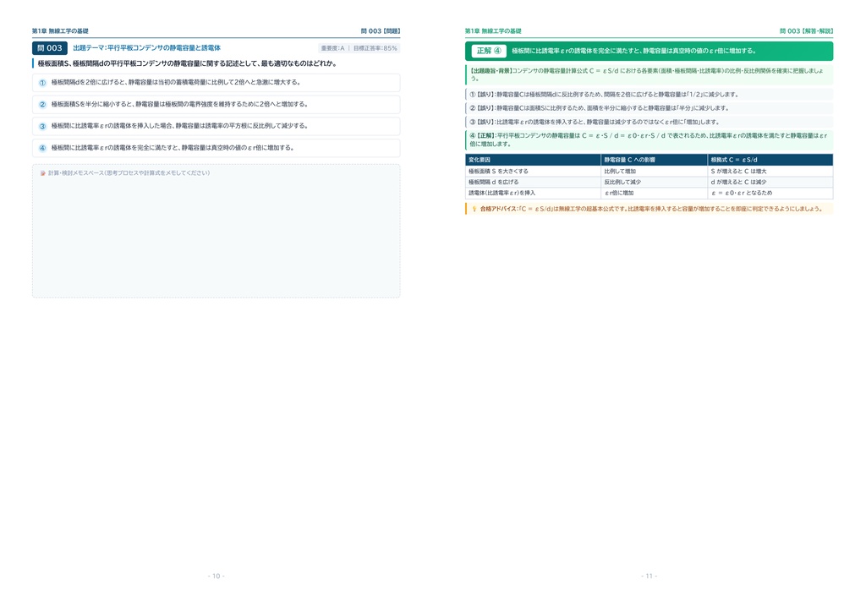Click the 極板間隔 d を広げる cell
The height and width of the screenshot is (612, 866).
[533, 182]
